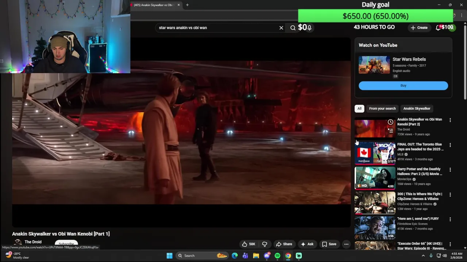Open Movieclips channel under Harry Potter video
Viewport: 467px width, 262px height.
click(404, 179)
